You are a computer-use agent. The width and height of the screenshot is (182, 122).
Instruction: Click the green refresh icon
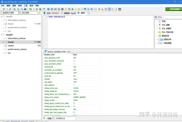(x=30, y=9)
